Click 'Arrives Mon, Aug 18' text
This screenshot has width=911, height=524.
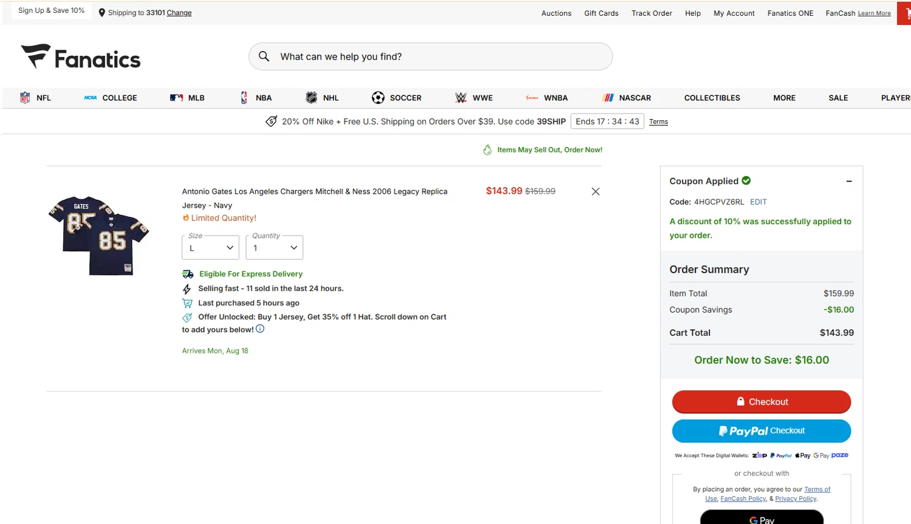pos(215,351)
